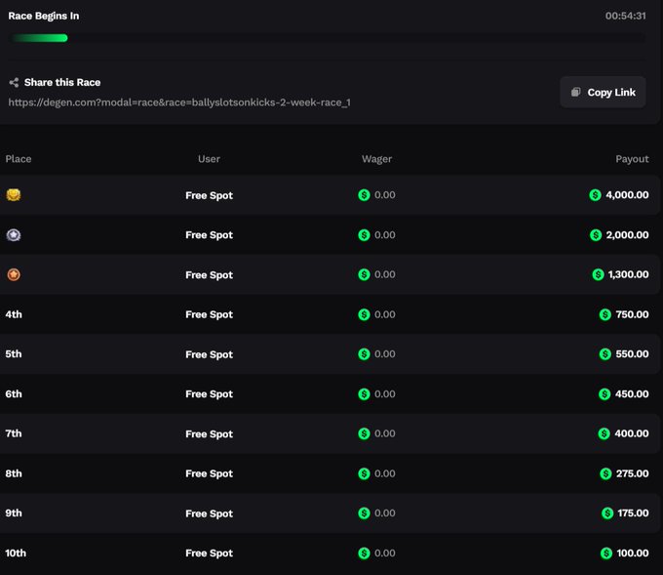Click the Payout column header
This screenshot has width=663, height=575.
click(x=632, y=159)
